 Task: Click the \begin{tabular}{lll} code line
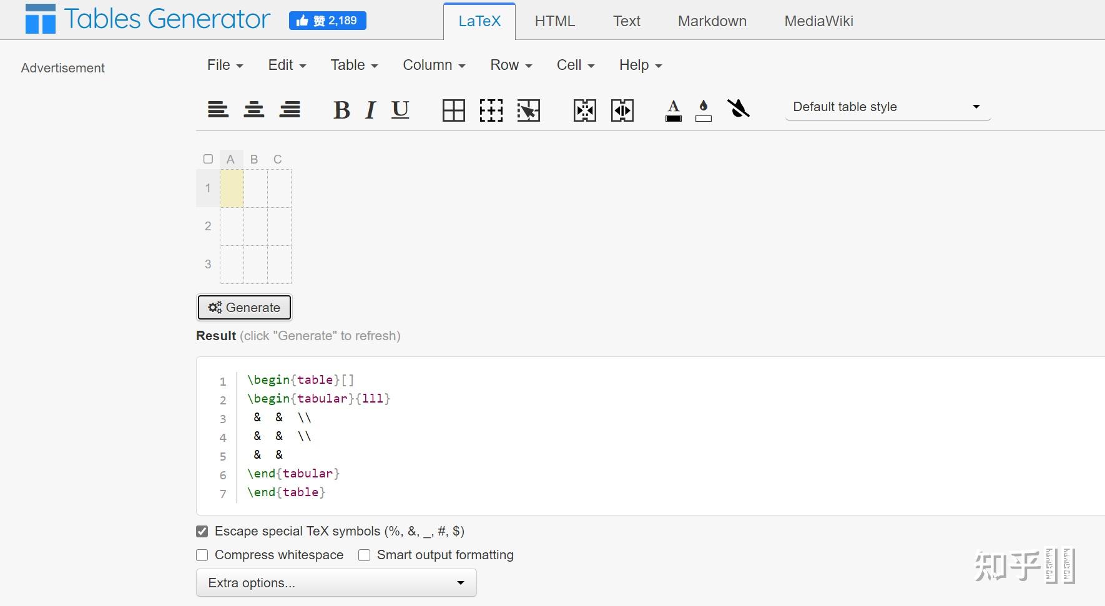(319, 399)
